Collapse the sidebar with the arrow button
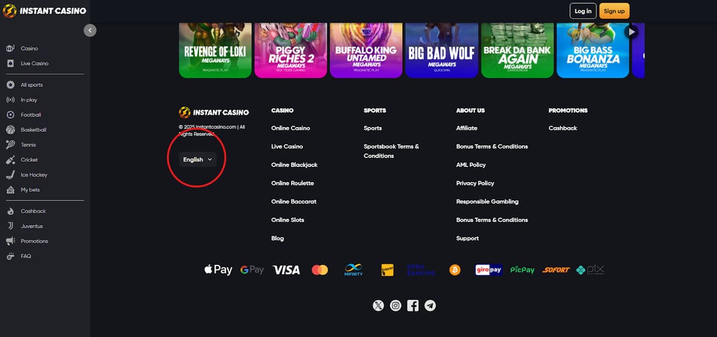Image resolution: width=717 pixels, height=337 pixels. [90, 30]
